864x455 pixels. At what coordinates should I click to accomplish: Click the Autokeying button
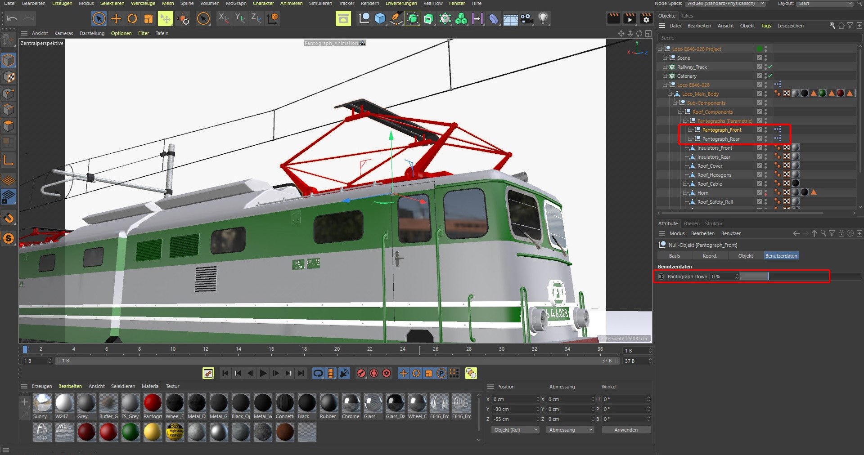(374, 373)
